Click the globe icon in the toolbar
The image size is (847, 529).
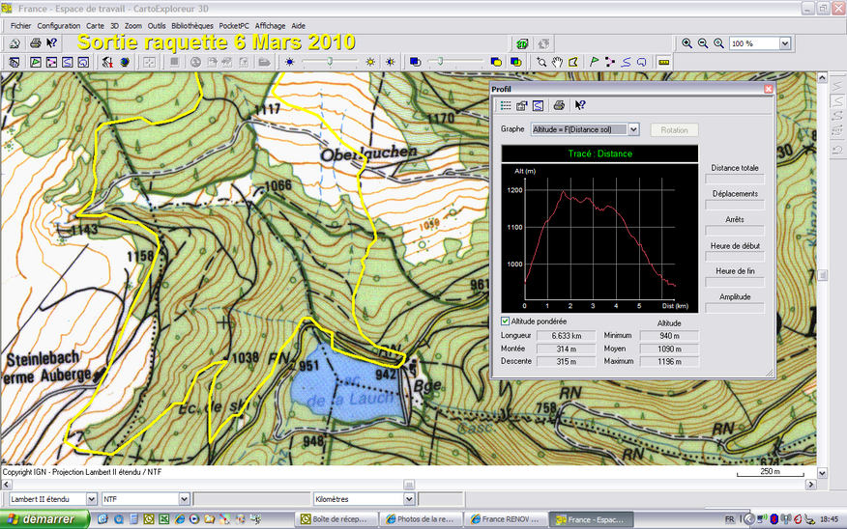125,62
